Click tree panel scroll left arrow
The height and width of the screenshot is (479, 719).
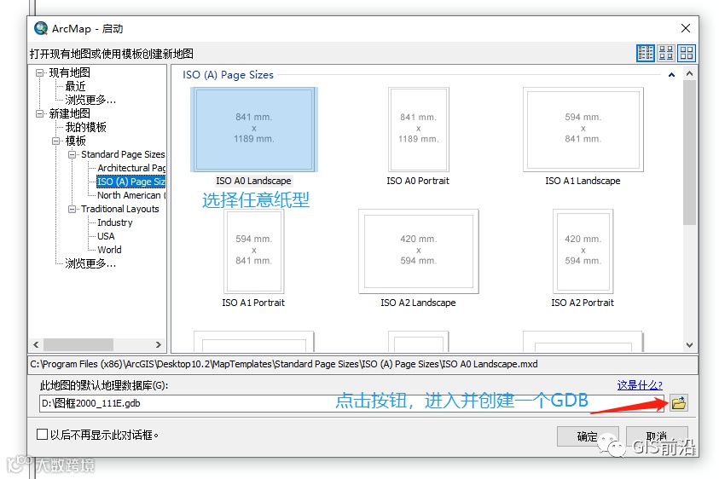pos(36,344)
